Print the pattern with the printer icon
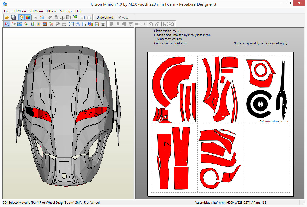Image resolution: width=307 pixels, height=207 pixels. click(x=103, y=24)
